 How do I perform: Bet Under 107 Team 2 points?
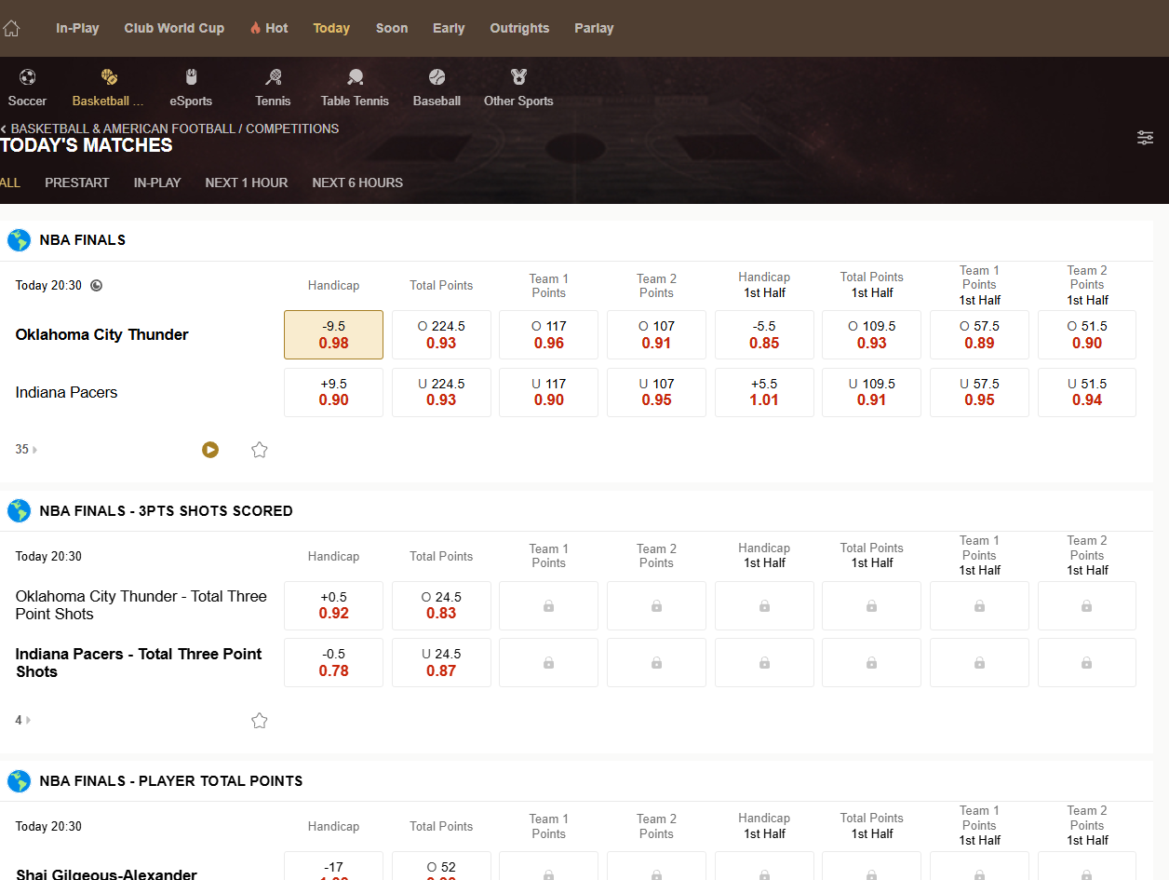coord(656,392)
